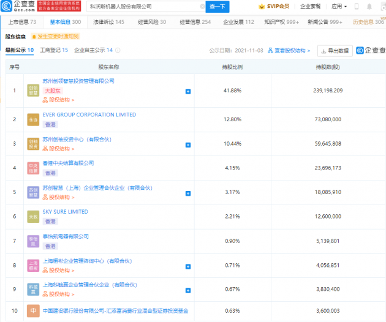
Task: Click the 泰怡凯 shareholder logo icon
Action: (33, 241)
